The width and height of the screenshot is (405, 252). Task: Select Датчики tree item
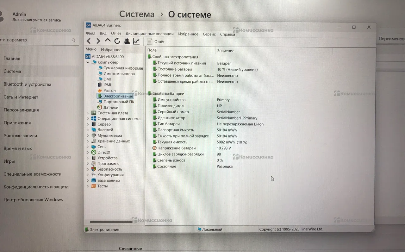click(x=108, y=107)
